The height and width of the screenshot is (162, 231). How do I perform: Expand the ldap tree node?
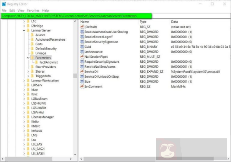(24, 90)
